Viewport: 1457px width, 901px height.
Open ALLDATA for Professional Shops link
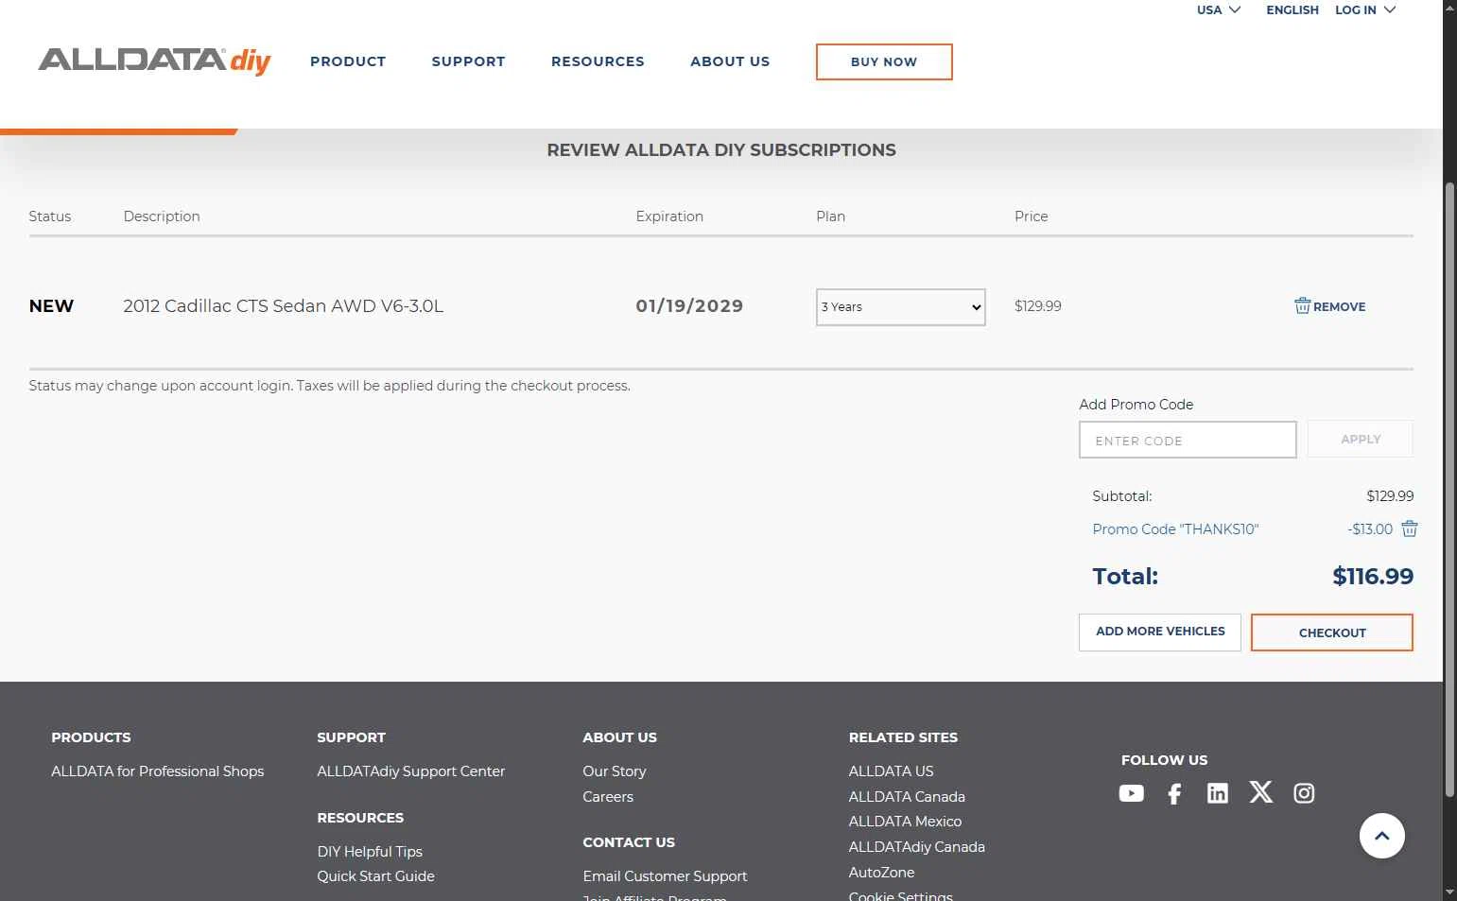157,771
